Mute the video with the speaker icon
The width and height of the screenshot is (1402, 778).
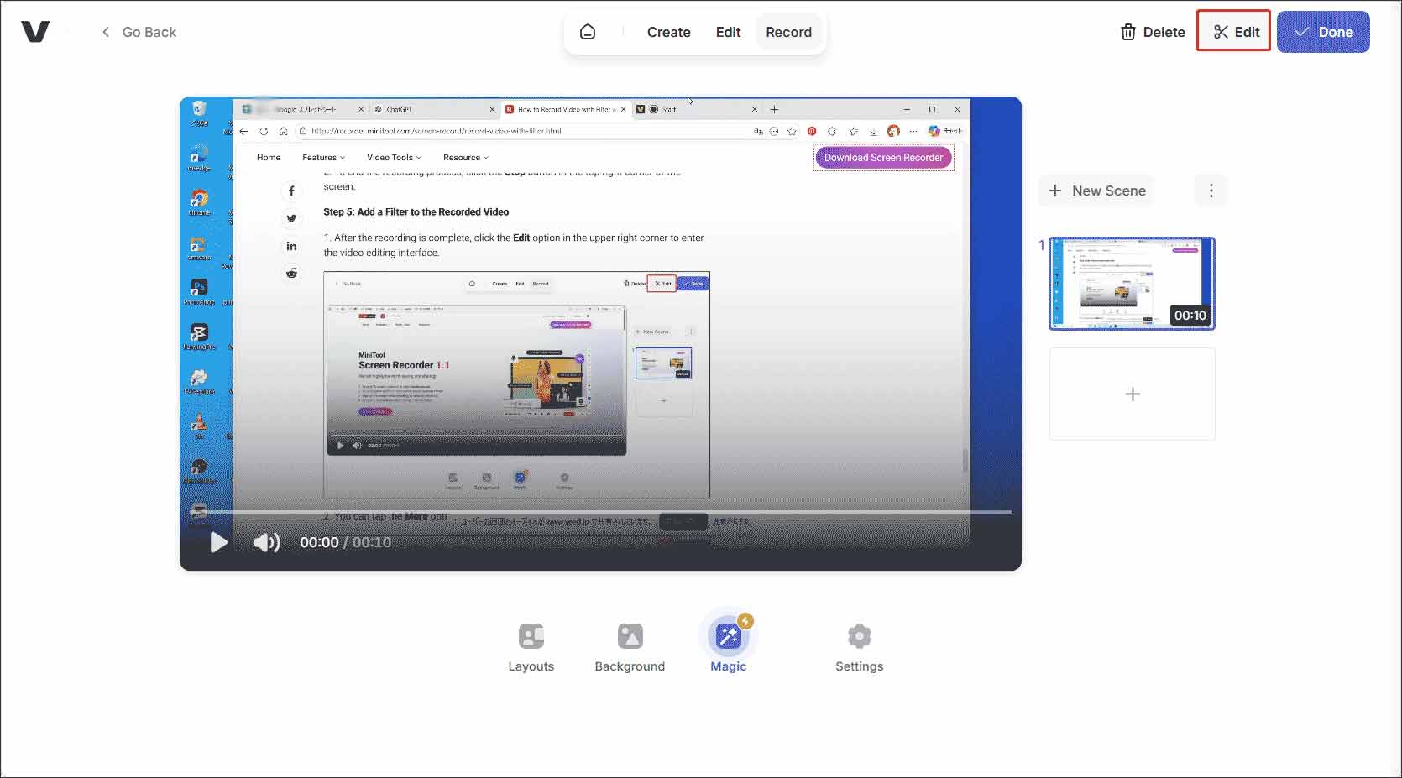(266, 542)
